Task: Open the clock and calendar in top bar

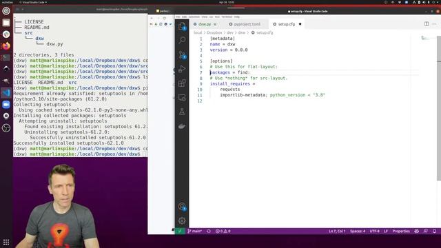Action: pos(227,2)
